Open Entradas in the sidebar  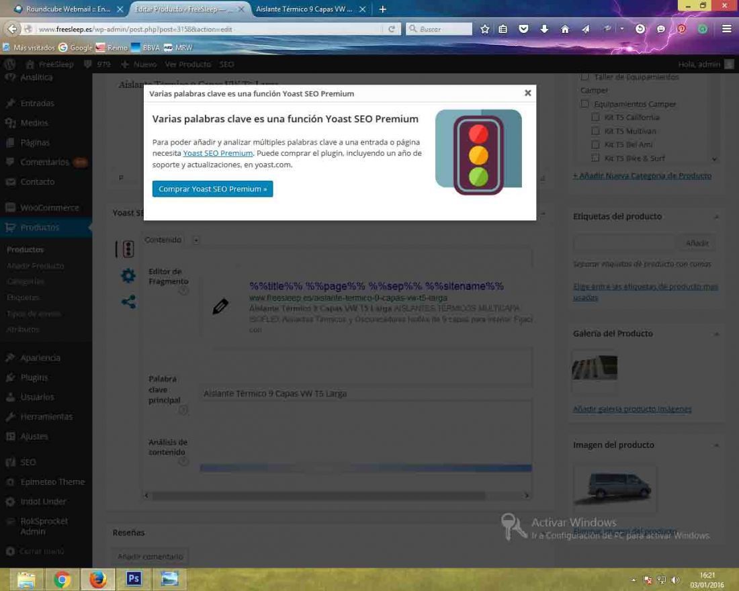(37, 103)
